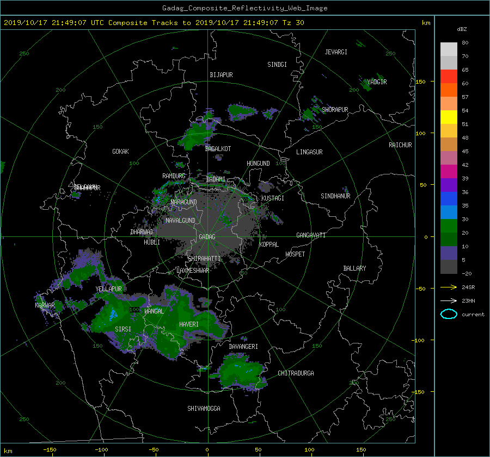Click the BALLARY city label
This screenshot has height=457, width=490.
354,268
